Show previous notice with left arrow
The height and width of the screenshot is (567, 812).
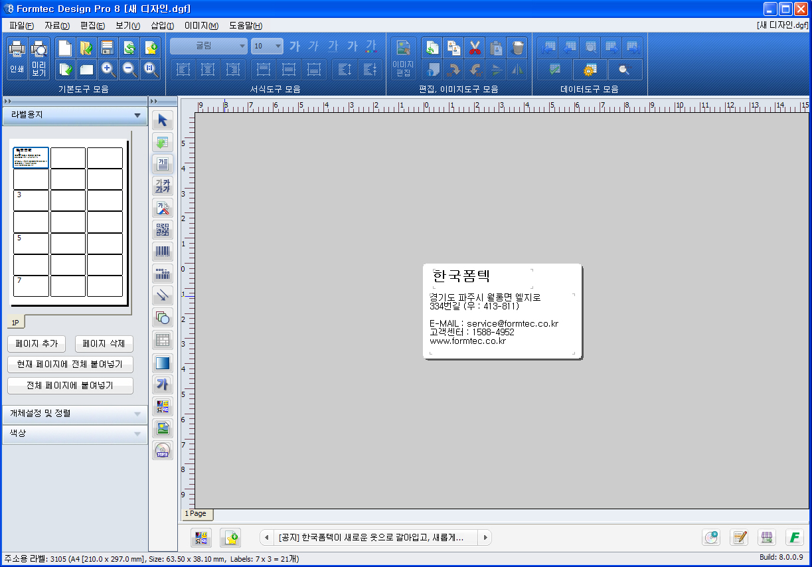267,537
